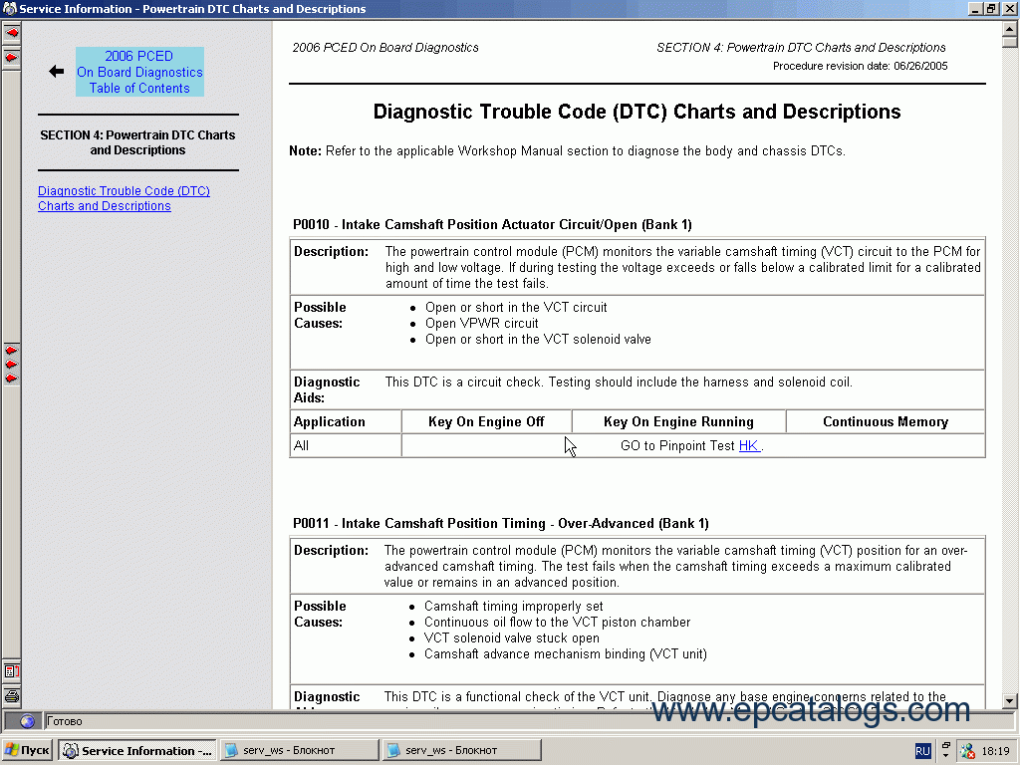Screen dimensions: 1020x765
Task: Click 'Open or short in the VCT circuit' bullet
Action: click(x=516, y=307)
